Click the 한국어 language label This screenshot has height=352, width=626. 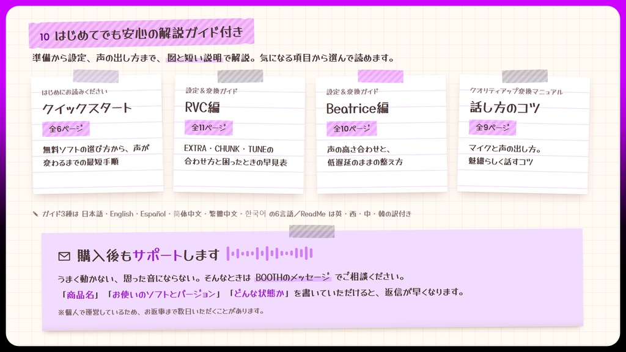coord(256,214)
